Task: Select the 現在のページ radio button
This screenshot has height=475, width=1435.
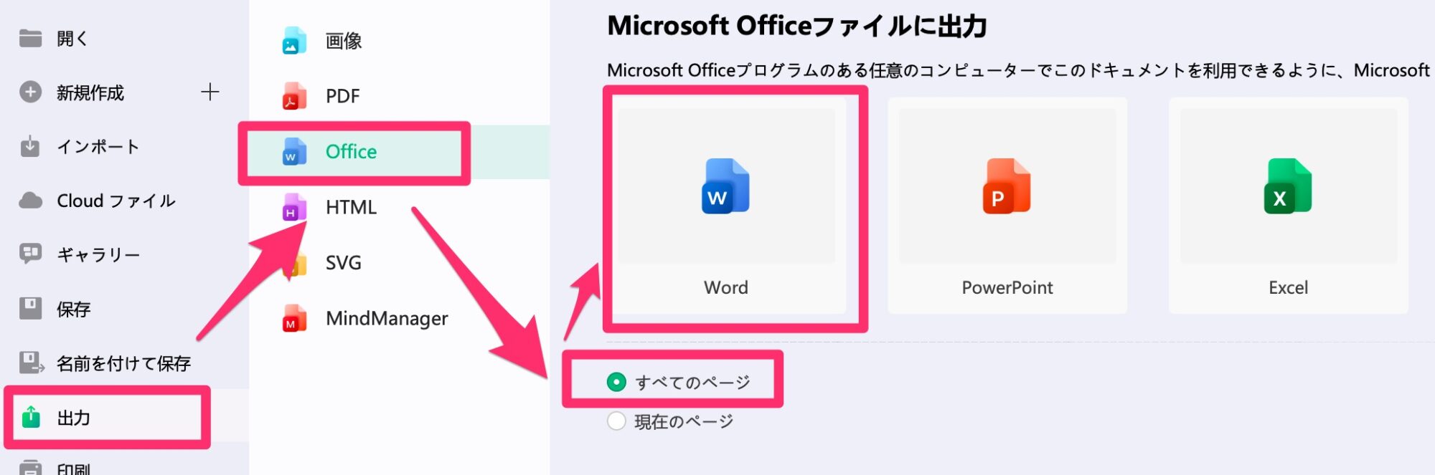Action: 616,421
